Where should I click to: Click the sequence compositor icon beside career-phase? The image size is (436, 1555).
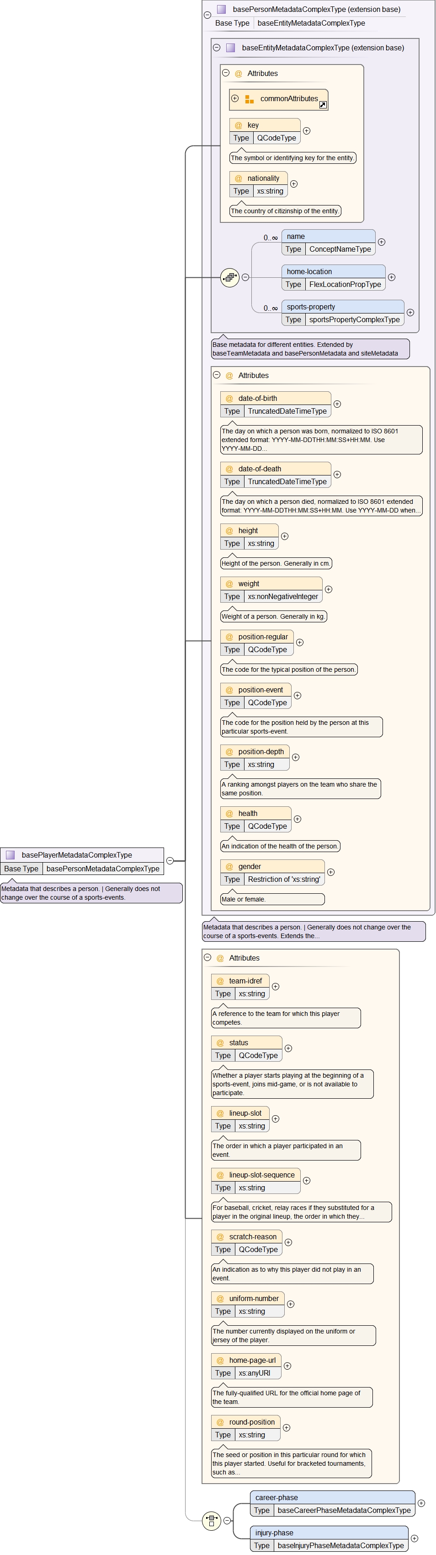pos(211,1520)
